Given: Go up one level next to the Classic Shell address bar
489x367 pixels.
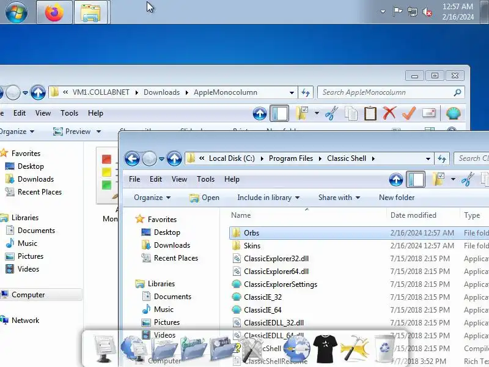Looking at the screenshot, I should [x=174, y=158].
